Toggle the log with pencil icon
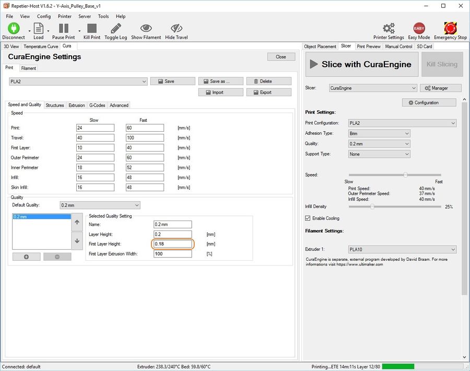The height and width of the screenshot is (371, 470). coord(116,28)
